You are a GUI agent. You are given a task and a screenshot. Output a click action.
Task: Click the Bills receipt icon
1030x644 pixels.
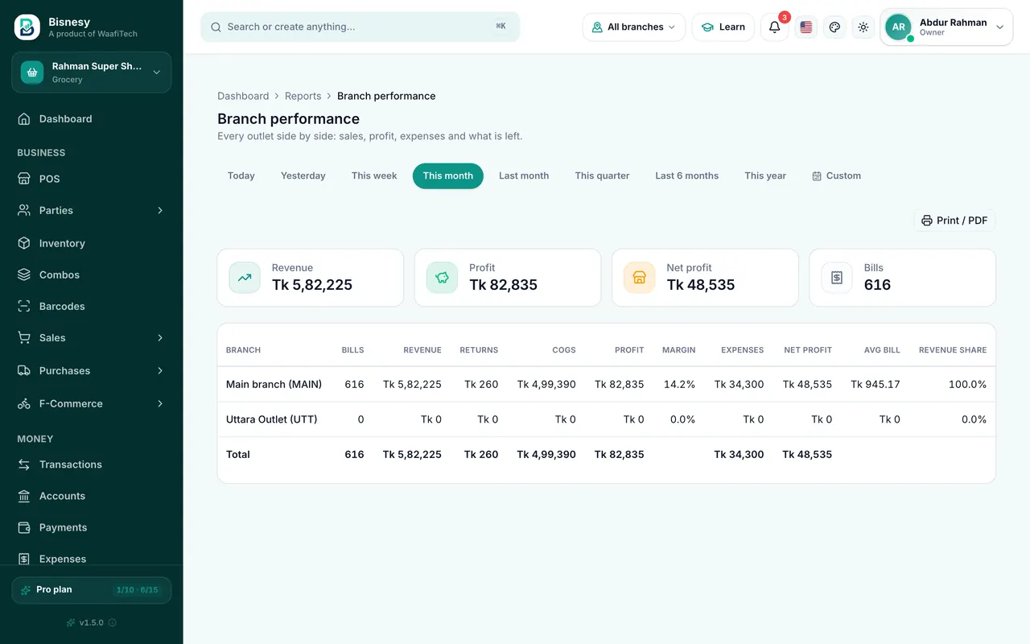[x=837, y=278]
